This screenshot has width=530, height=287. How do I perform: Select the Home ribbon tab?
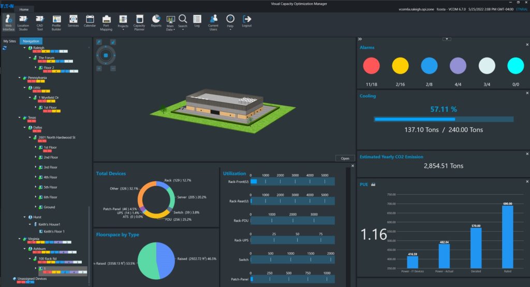point(24,9)
